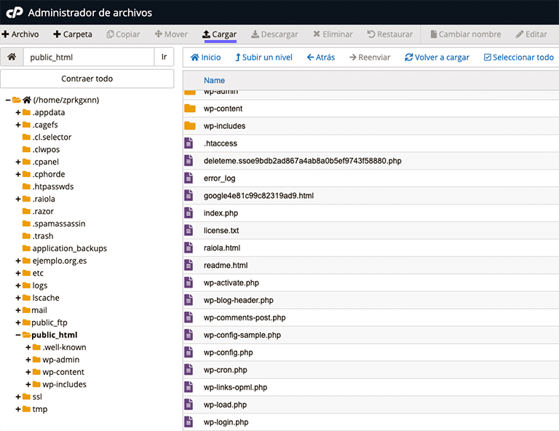The height and width of the screenshot is (431, 559).
Task: Expand the mail folder
Action: tap(17, 310)
